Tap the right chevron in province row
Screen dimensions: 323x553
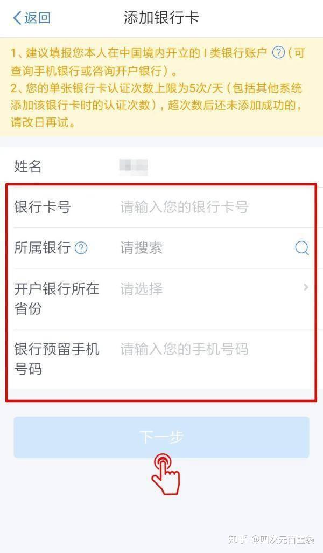[x=306, y=287]
